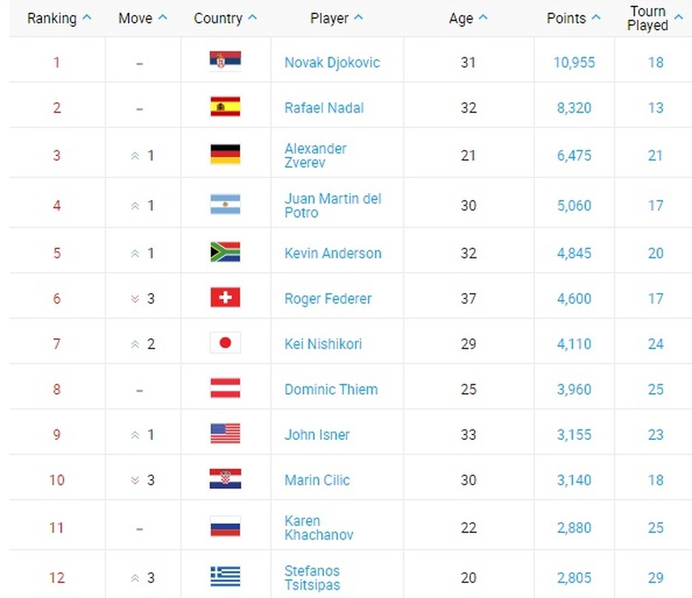Click the South Africa flag icon
692x598 pixels.
pyautogui.click(x=225, y=252)
